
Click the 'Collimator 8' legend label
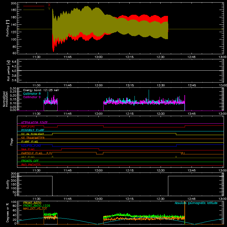pyautogui.click(x=32, y=94)
